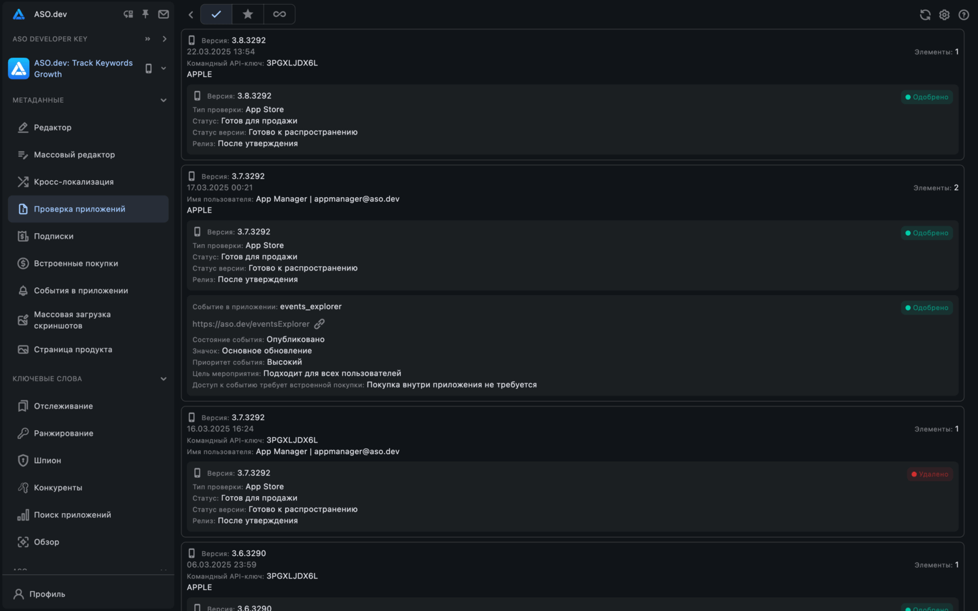The height and width of the screenshot is (611, 978).
Task: Expand the ASO Developer Key double-chevron
Action: pos(147,39)
